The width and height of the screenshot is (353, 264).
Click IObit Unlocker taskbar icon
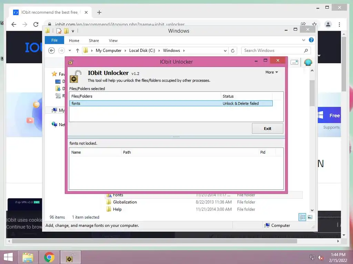tap(71, 257)
